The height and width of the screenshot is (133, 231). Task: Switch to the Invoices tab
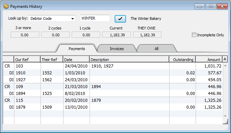[x=117, y=49]
